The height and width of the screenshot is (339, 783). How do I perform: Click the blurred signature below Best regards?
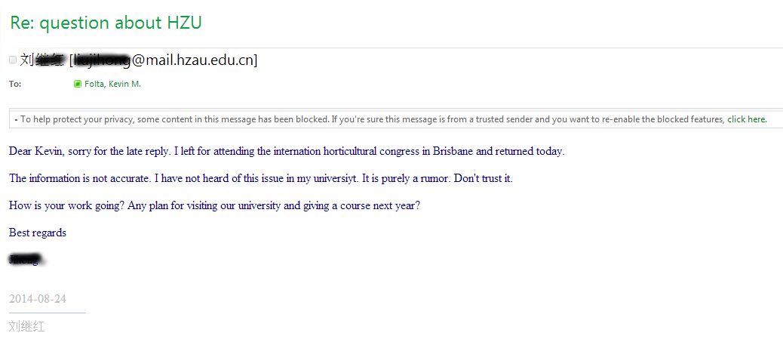tap(26, 260)
